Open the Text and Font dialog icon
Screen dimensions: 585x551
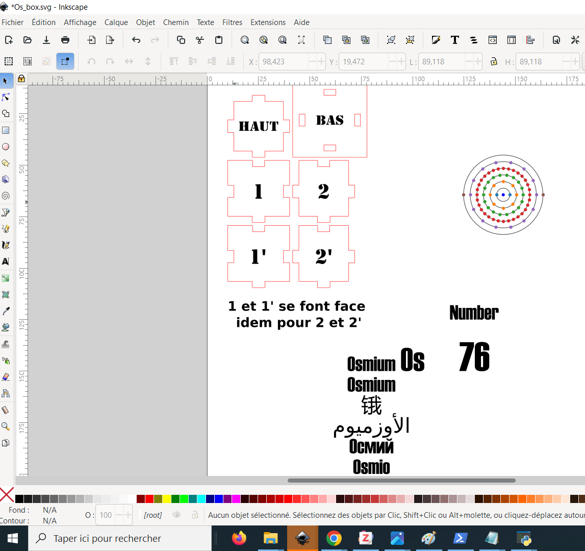click(454, 40)
